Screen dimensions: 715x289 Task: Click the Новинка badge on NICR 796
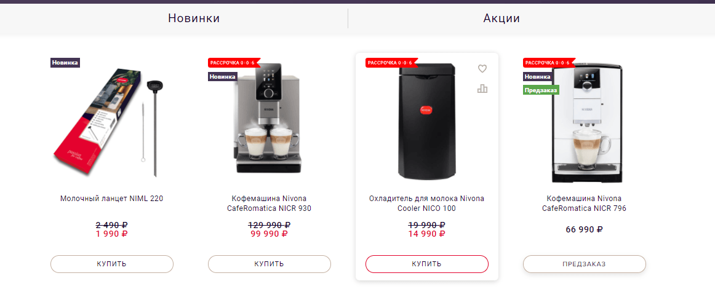point(538,77)
